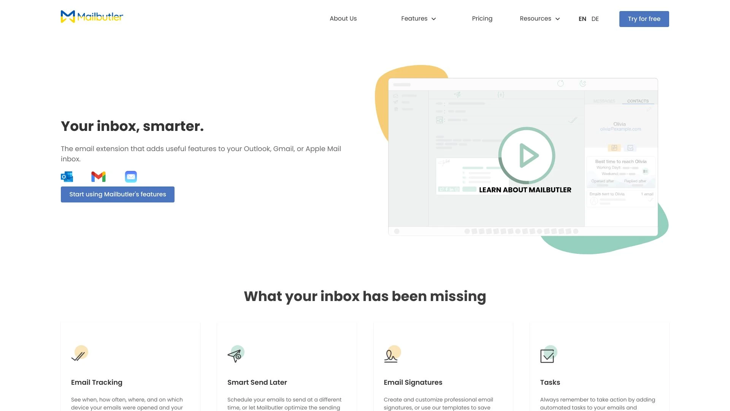This screenshot has width=730, height=411.
Task: Click the Outlook icon in email clients
Action: click(67, 176)
